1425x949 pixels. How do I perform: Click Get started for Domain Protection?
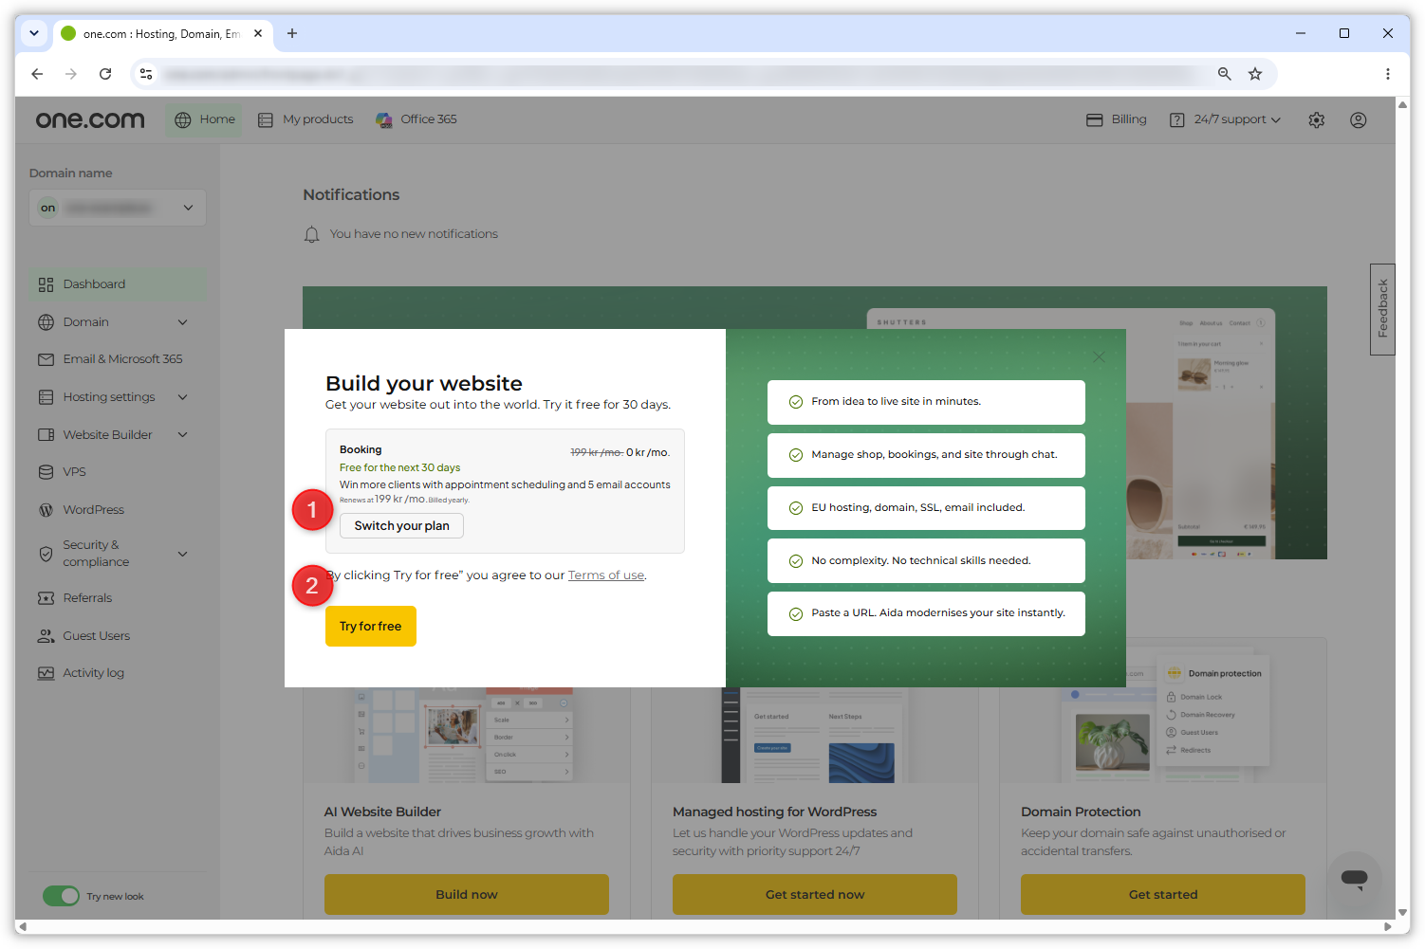coord(1163,894)
